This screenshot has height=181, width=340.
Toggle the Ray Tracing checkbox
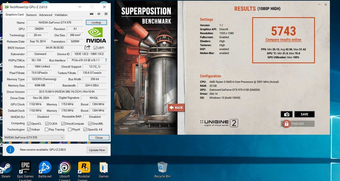pyautogui.click(x=46, y=130)
